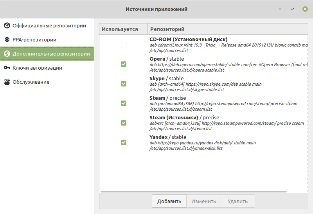Click the globe icon of Дополнительные репозитории
Screen dimensions: 313x214
coord(7,54)
